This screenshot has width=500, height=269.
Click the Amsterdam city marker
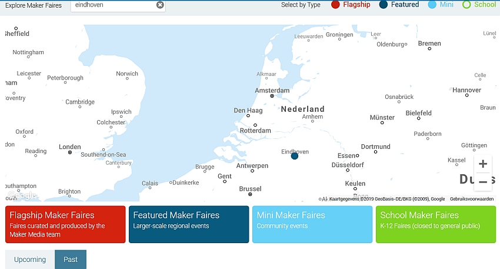click(272, 96)
